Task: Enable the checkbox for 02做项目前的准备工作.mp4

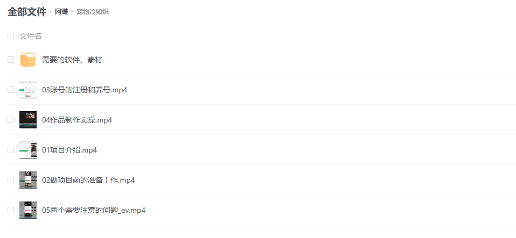Action: (x=11, y=180)
